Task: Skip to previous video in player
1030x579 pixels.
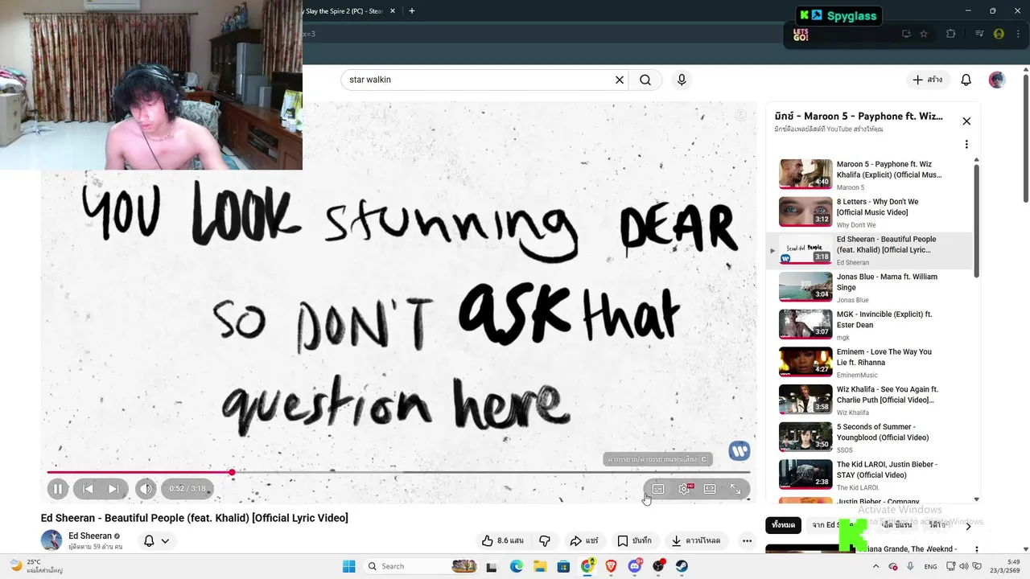Action: 89,488
